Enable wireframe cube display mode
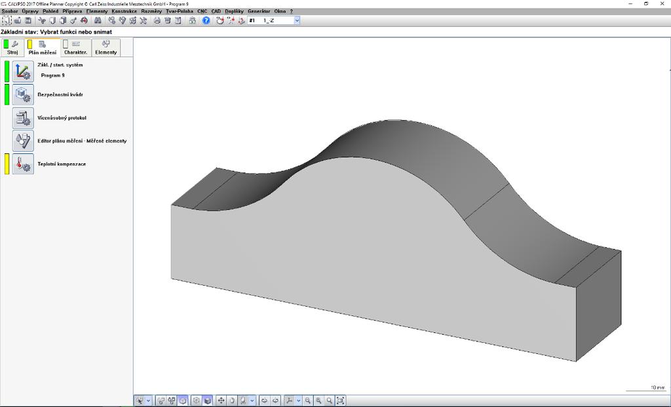 click(x=197, y=400)
